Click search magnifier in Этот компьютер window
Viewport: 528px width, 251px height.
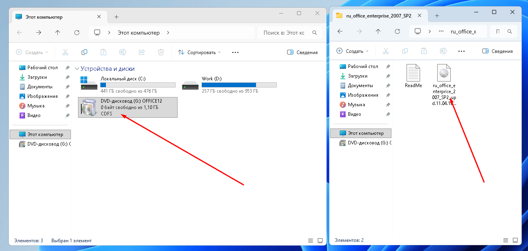(315, 33)
